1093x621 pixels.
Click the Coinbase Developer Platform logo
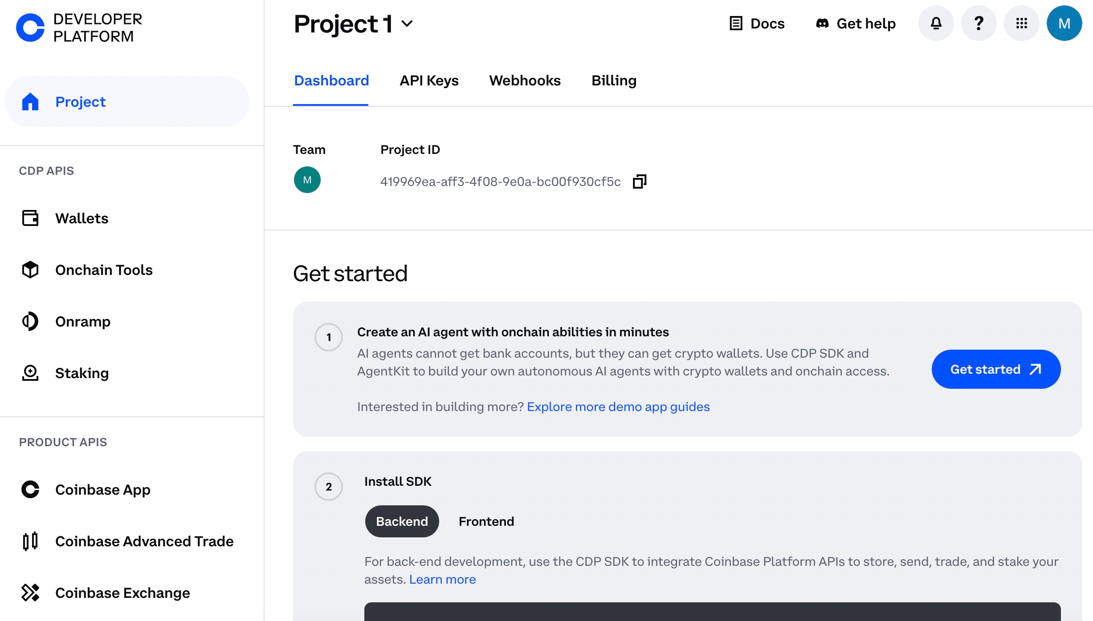79,28
